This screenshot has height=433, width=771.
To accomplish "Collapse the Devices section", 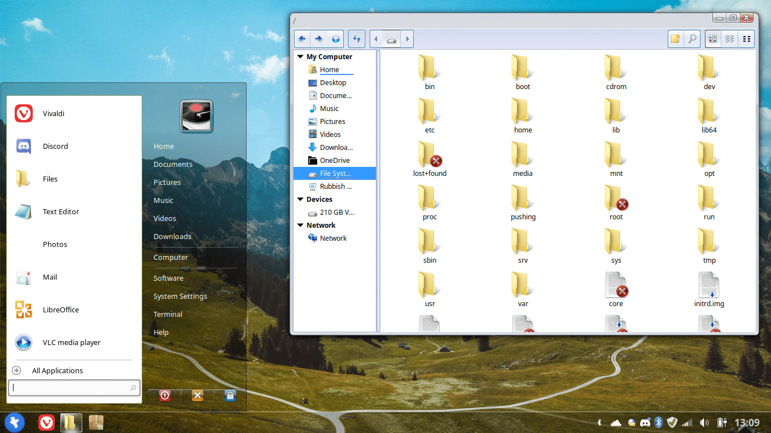I will [x=300, y=200].
